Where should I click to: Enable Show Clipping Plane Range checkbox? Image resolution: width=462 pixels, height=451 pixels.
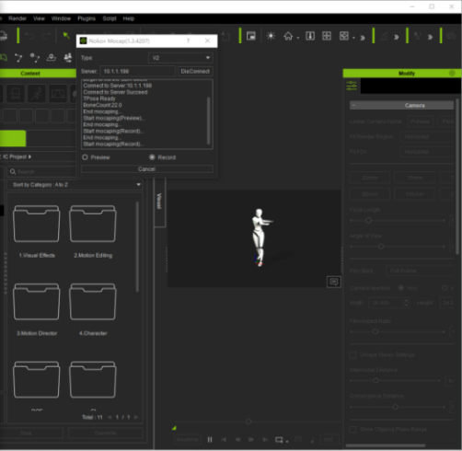(x=353, y=429)
